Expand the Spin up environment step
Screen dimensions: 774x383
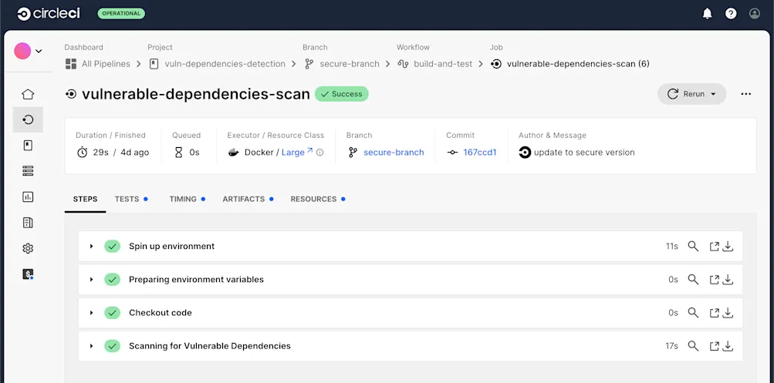pos(91,246)
